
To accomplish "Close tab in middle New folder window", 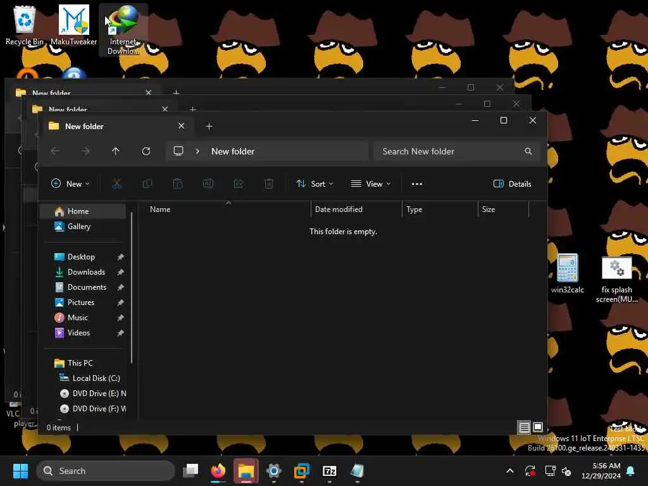I will (165, 109).
